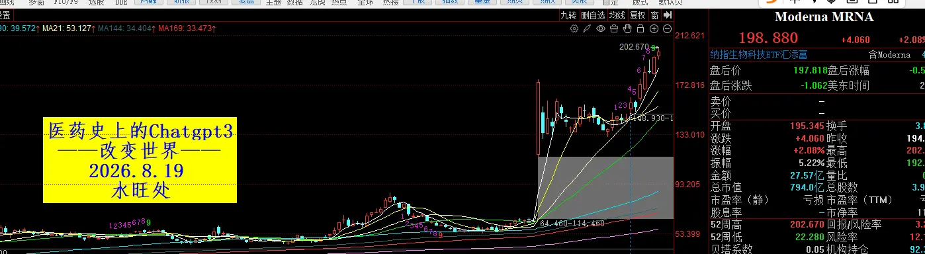Click the 涨幅 value +2.08%
Viewport: 925px width, 254px height.
pos(809,150)
